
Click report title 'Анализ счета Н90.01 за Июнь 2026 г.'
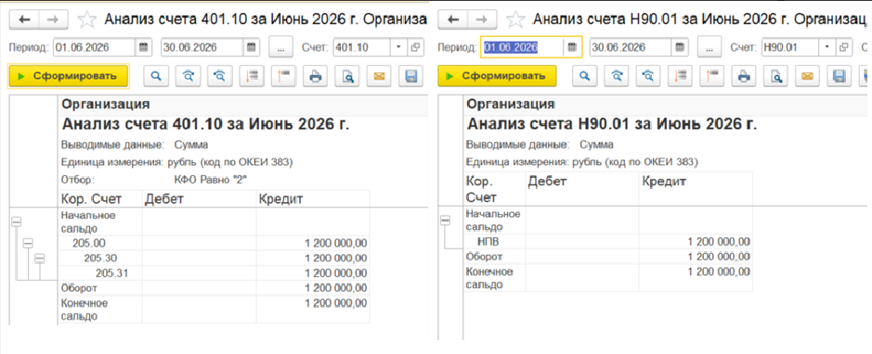pos(612,123)
